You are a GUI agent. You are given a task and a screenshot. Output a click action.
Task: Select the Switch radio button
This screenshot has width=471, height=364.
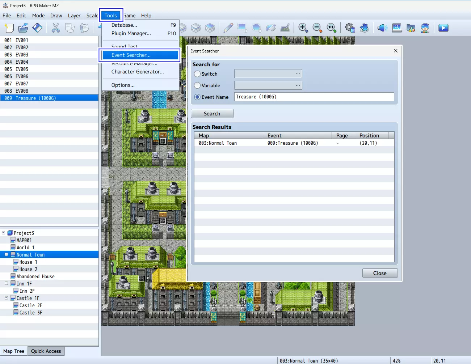tap(197, 74)
